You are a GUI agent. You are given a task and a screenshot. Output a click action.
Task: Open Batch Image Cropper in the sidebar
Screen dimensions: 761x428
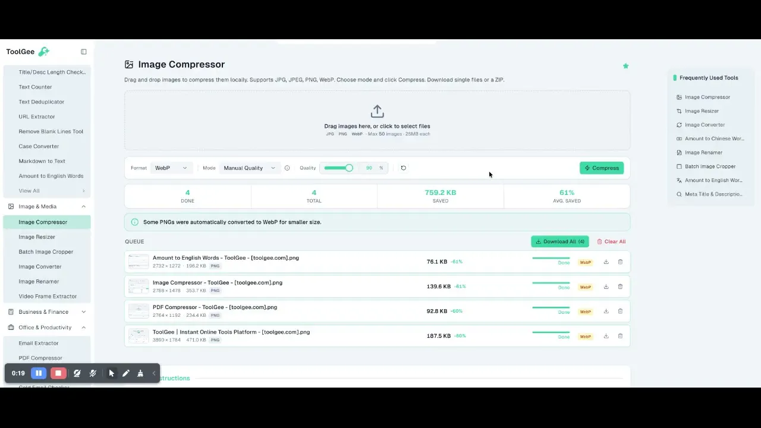[47, 252]
